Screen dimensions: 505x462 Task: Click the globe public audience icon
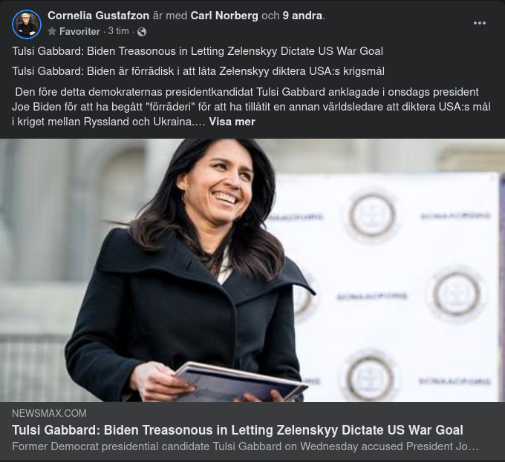click(x=142, y=32)
